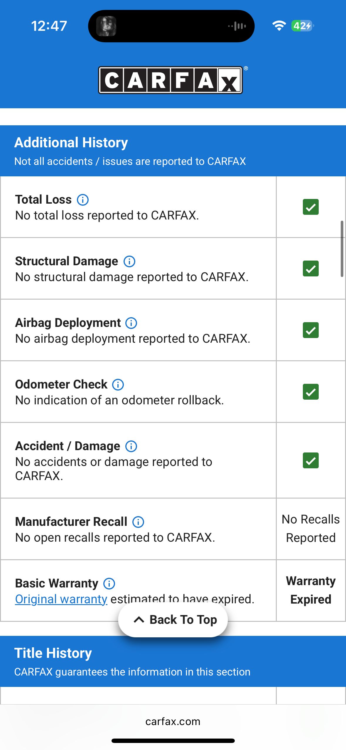Show Airbag Deployment info tooltip
The width and height of the screenshot is (346, 750).
click(x=131, y=323)
